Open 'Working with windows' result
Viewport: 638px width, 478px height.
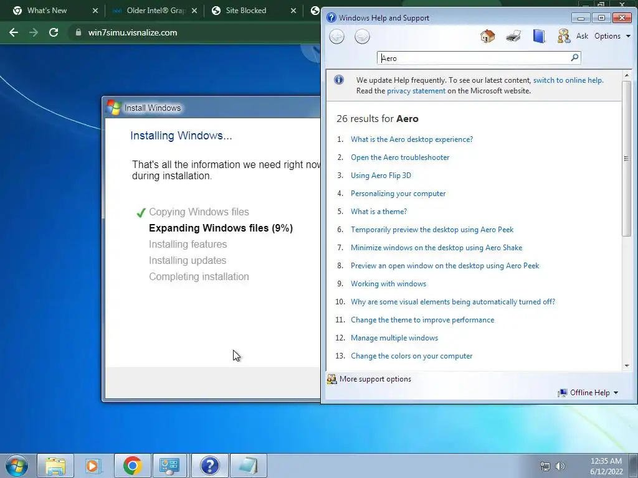(x=388, y=284)
